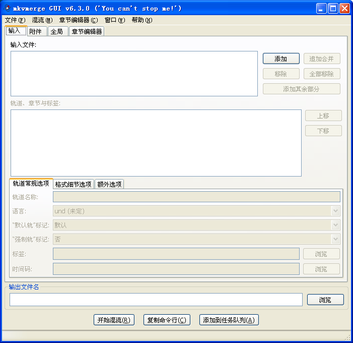Click inside the 输入文件 list box
353x343 pixels.
point(134,74)
